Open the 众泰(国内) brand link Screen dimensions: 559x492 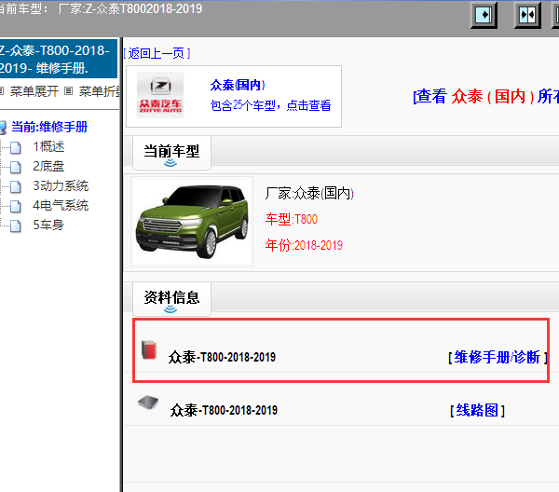238,85
